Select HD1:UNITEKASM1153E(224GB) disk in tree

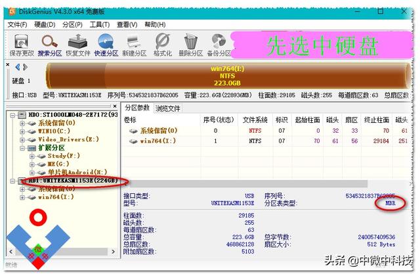73,181
